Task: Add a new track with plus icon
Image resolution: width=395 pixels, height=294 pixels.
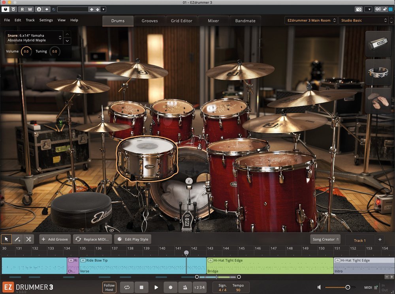Action: click(380, 240)
